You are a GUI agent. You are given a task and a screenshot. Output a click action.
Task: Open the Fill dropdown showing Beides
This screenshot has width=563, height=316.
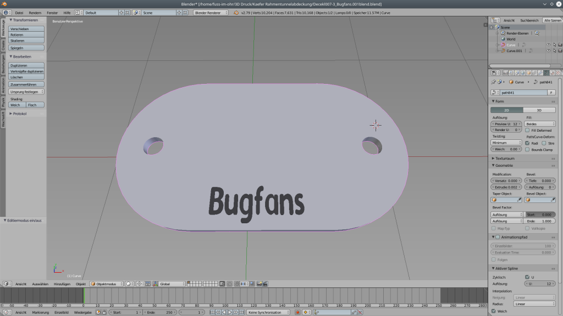pos(540,124)
